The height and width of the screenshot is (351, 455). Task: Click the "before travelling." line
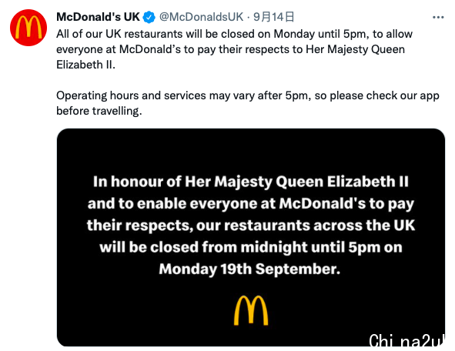coord(99,111)
